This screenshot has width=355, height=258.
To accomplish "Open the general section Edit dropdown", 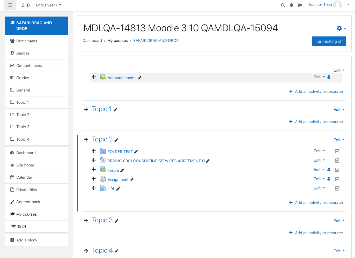I will (x=339, y=70).
